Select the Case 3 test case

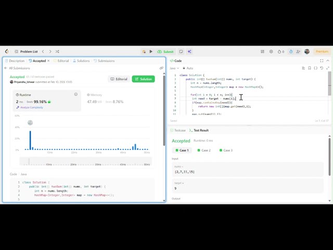(x=226, y=151)
